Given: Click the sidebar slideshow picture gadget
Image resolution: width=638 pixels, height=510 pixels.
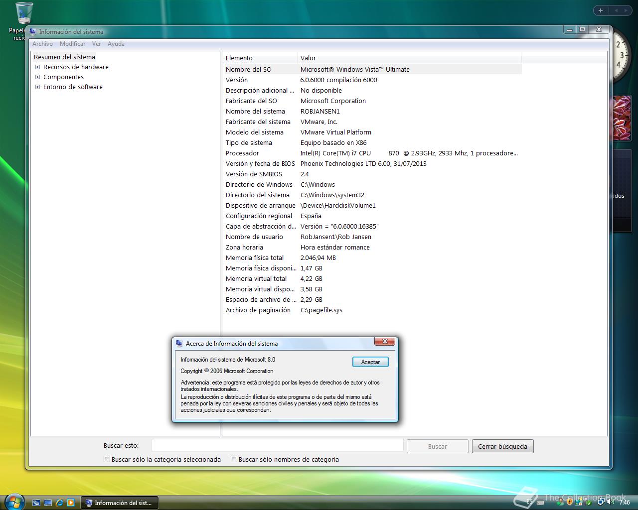Looking at the screenshot, I should tap(622, 118).
